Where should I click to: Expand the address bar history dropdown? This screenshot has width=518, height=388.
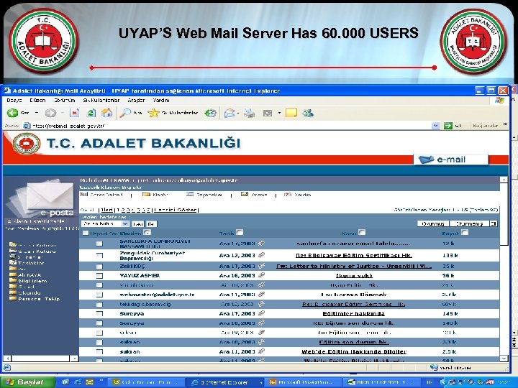coord(436,126)
